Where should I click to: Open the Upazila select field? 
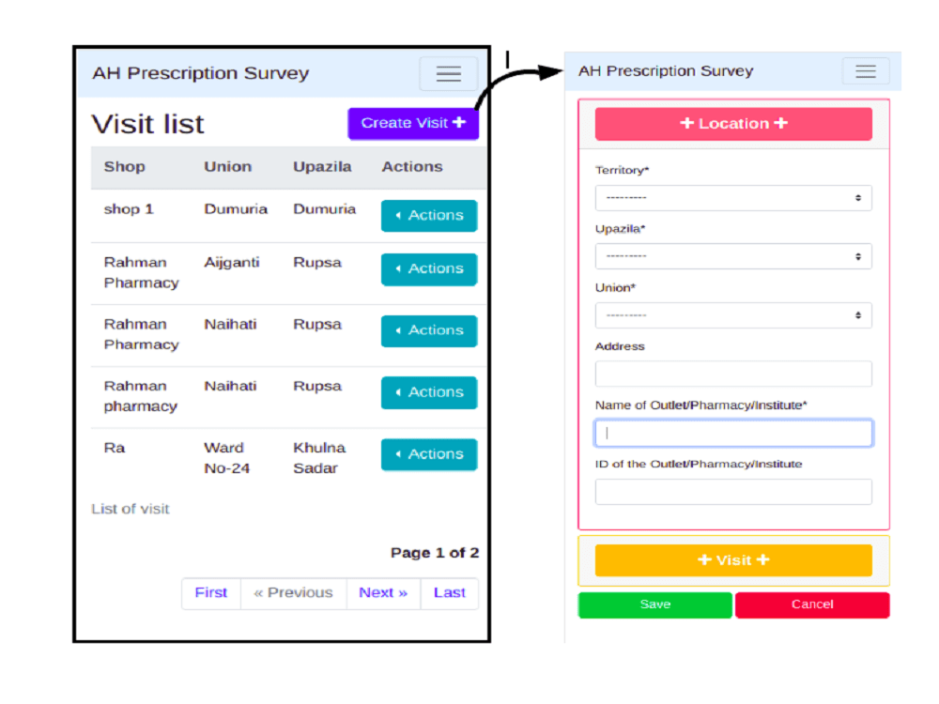pyautogui.click(x=733, y=256)
